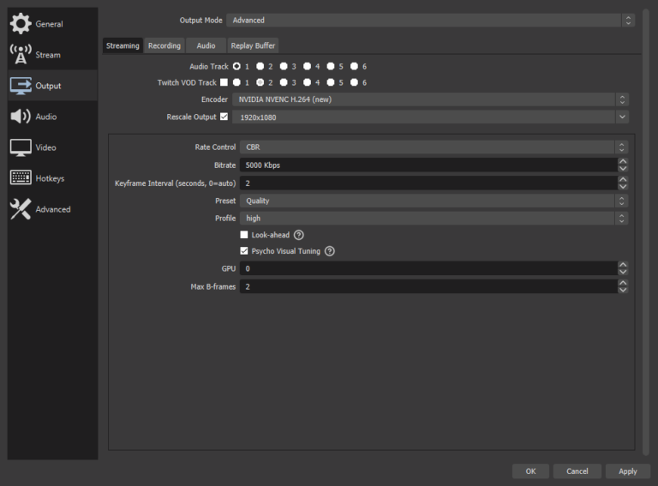This screenshot has height=486, width=658.
Task: Open Video monitor icon settings
Action: click(21, 147)
